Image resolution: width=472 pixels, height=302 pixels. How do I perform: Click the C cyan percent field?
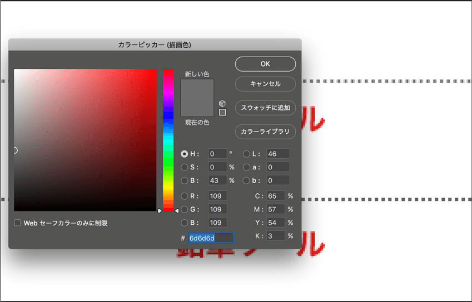tap(276, 196)
